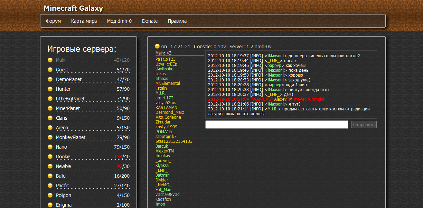Click player vlad1998vlad in the list

(x=168, y=195)
